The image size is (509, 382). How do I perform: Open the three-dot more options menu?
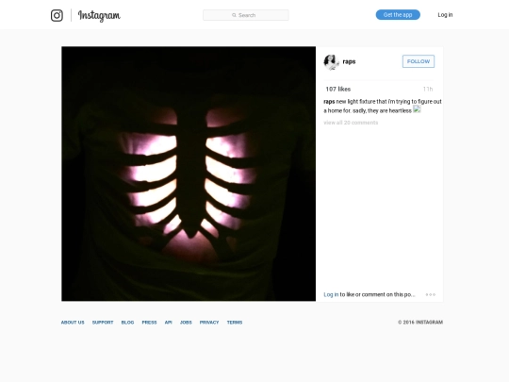[431, 294]
